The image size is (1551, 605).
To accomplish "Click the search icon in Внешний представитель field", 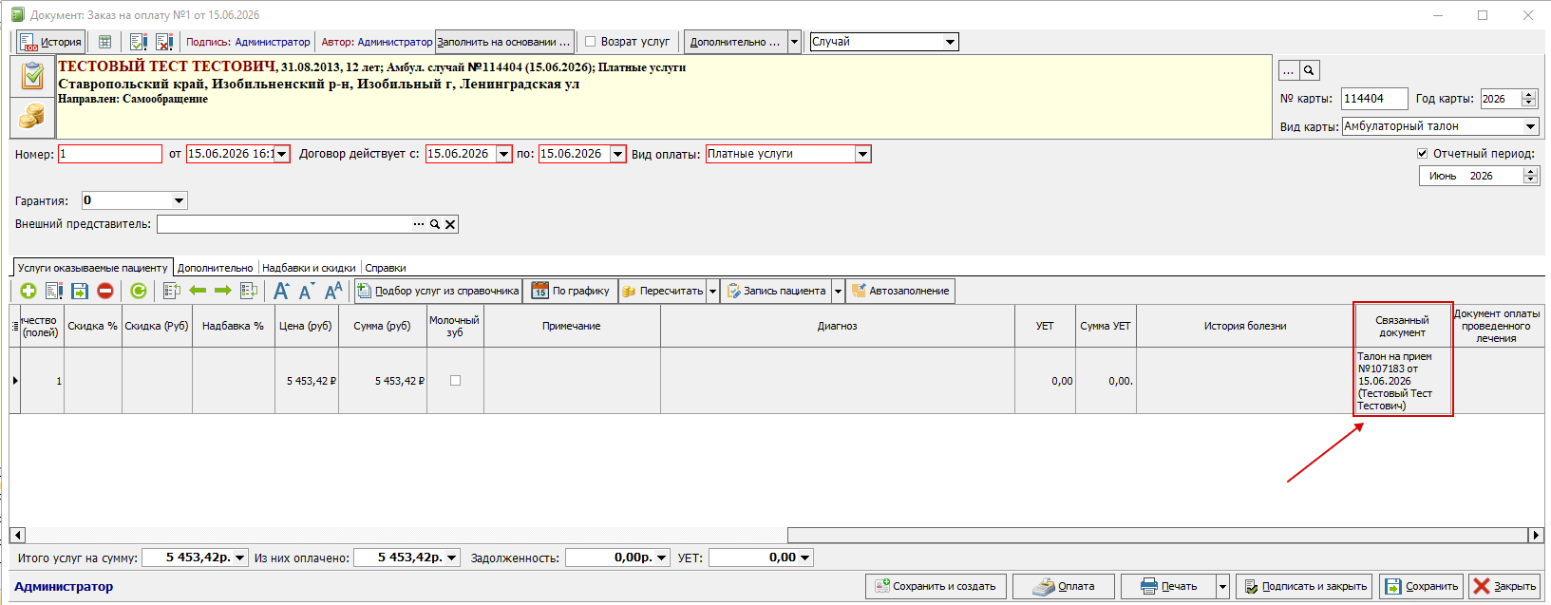I will [435, 224].
